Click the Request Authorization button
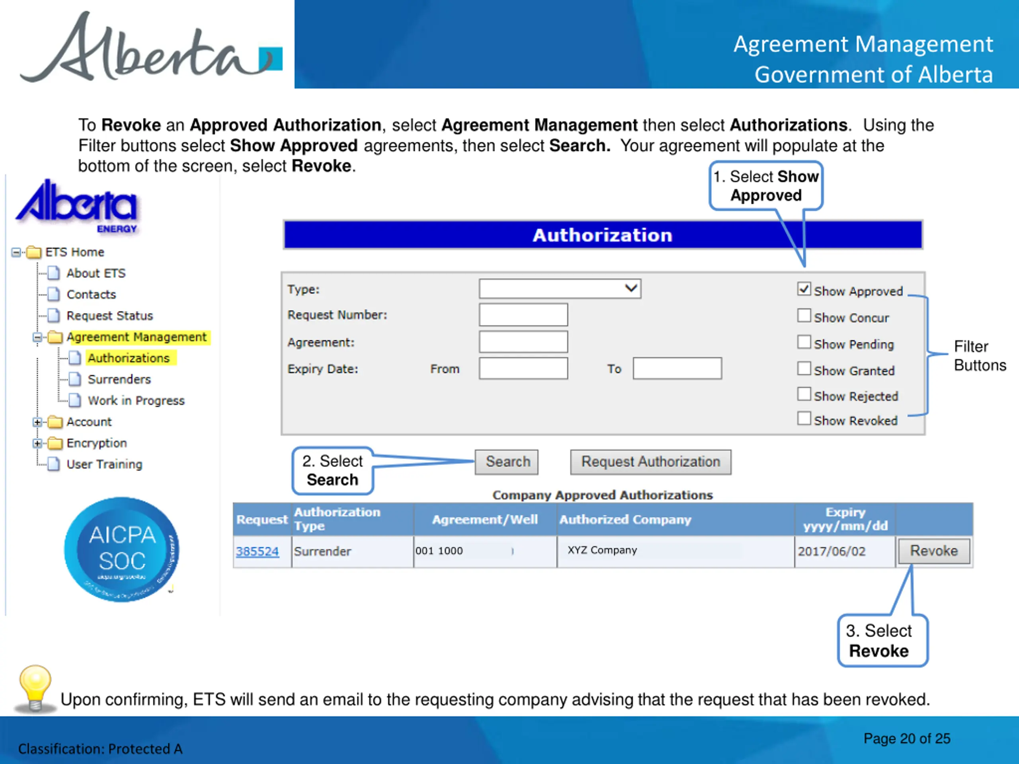1019x764 pixels. click(x=650, y=462)
